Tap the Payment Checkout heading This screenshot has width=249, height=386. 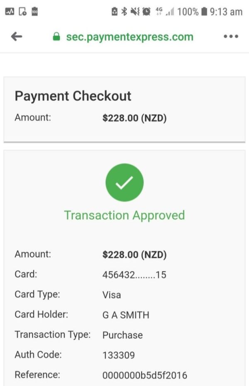pyautogui.click(x=73, y=96)
